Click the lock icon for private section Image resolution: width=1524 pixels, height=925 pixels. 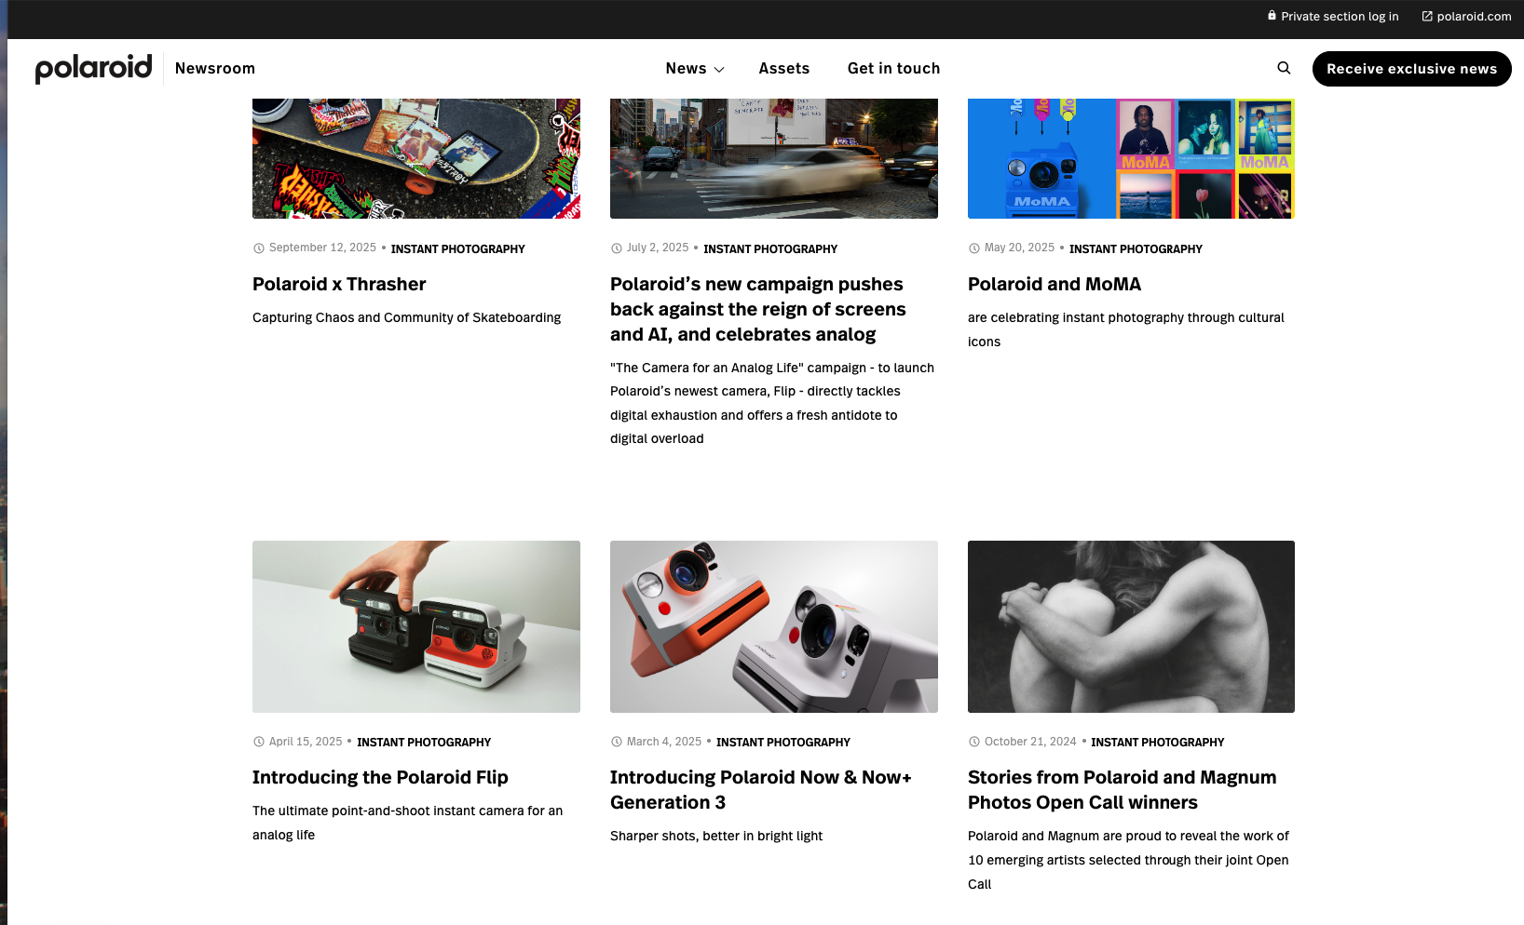[1272, 16]
